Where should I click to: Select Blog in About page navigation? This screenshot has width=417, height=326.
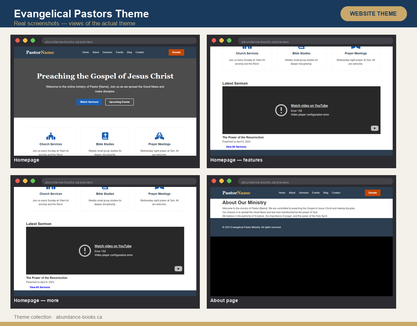(326, 193)
